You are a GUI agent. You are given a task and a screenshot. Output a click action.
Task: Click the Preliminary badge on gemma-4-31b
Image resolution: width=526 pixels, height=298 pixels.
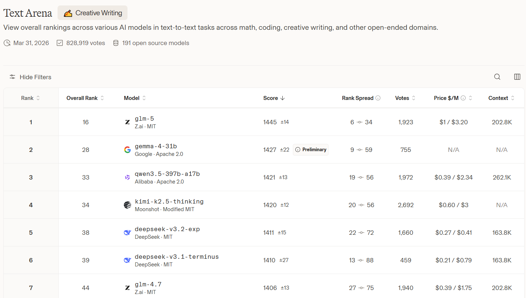311,150
